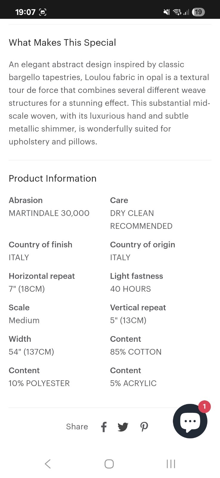The image size is (220, 478).
Task: Tap the muted sound status icon
Action: pyautogui.click(x=167, y=12)
